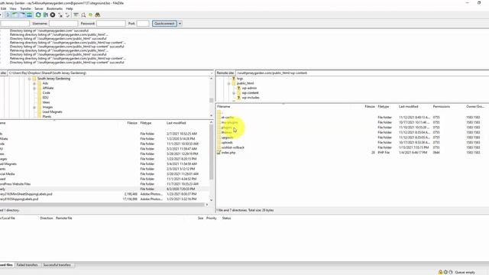Select the themes folder in remote list

[226, 132]
